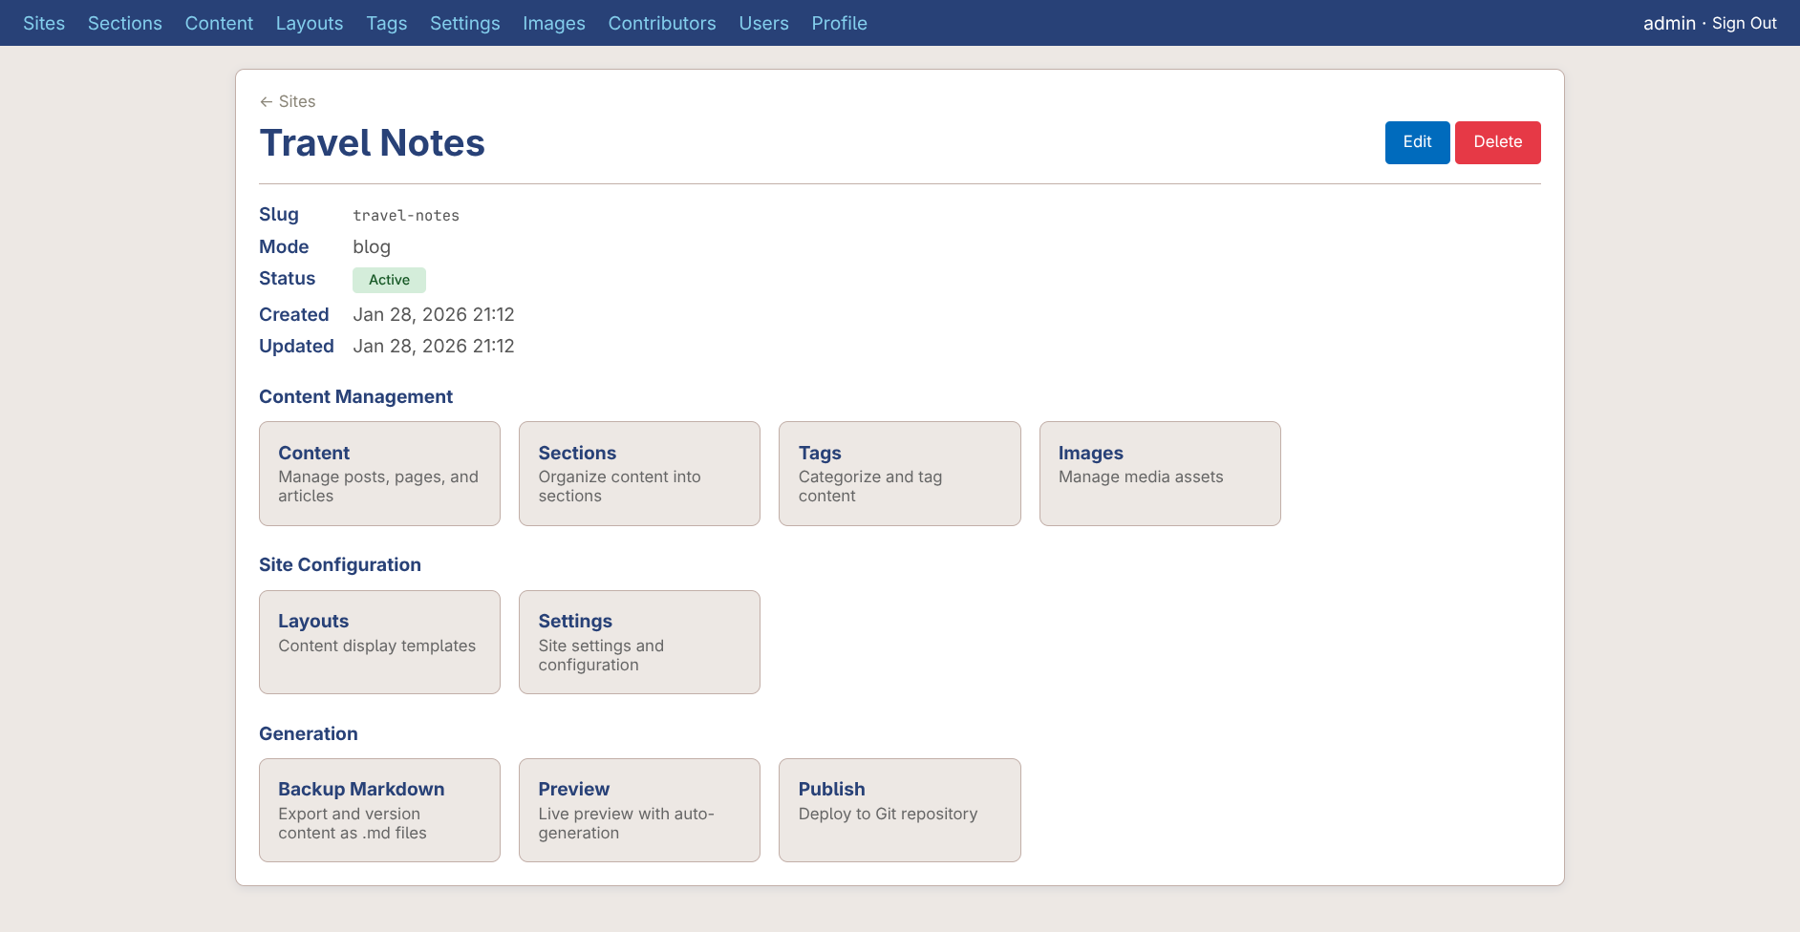Screen dimensions: 1800x932
Task: Click the red Delete button
Action: pos(1497,142)
